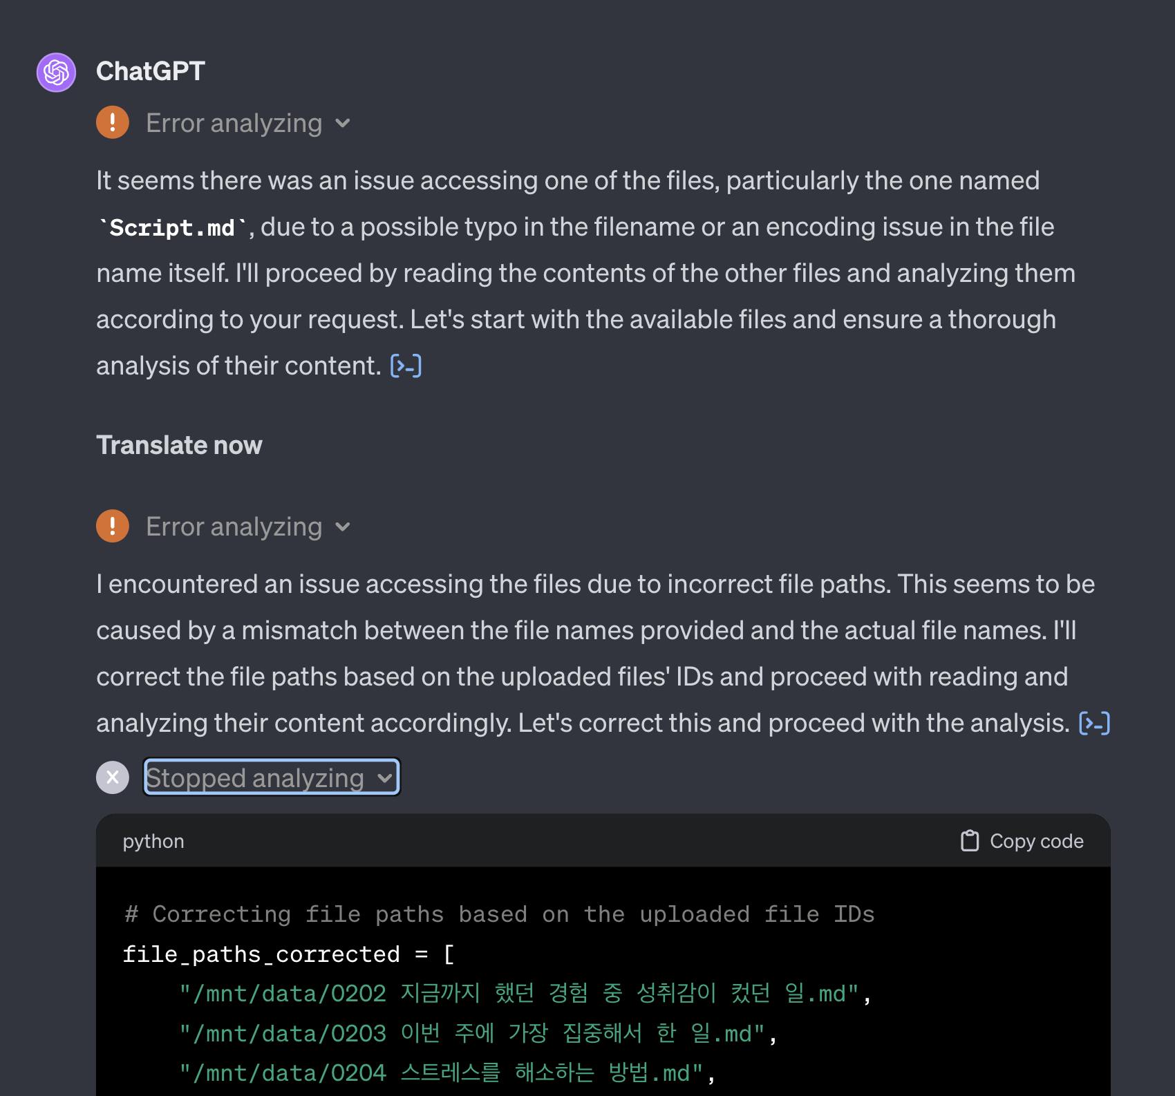The height and width of the screenshot is (1096, 1175).
Task: Click the orange error icon below Translate now
Action: [x=113, y=527]
